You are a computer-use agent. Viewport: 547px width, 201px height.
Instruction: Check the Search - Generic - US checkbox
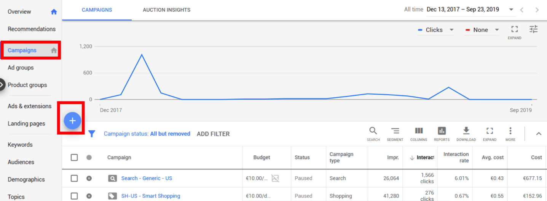click(x=74, y=178)
